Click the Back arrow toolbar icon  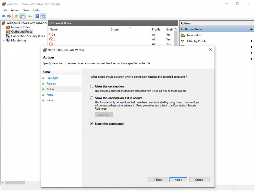tap(3, 16)
